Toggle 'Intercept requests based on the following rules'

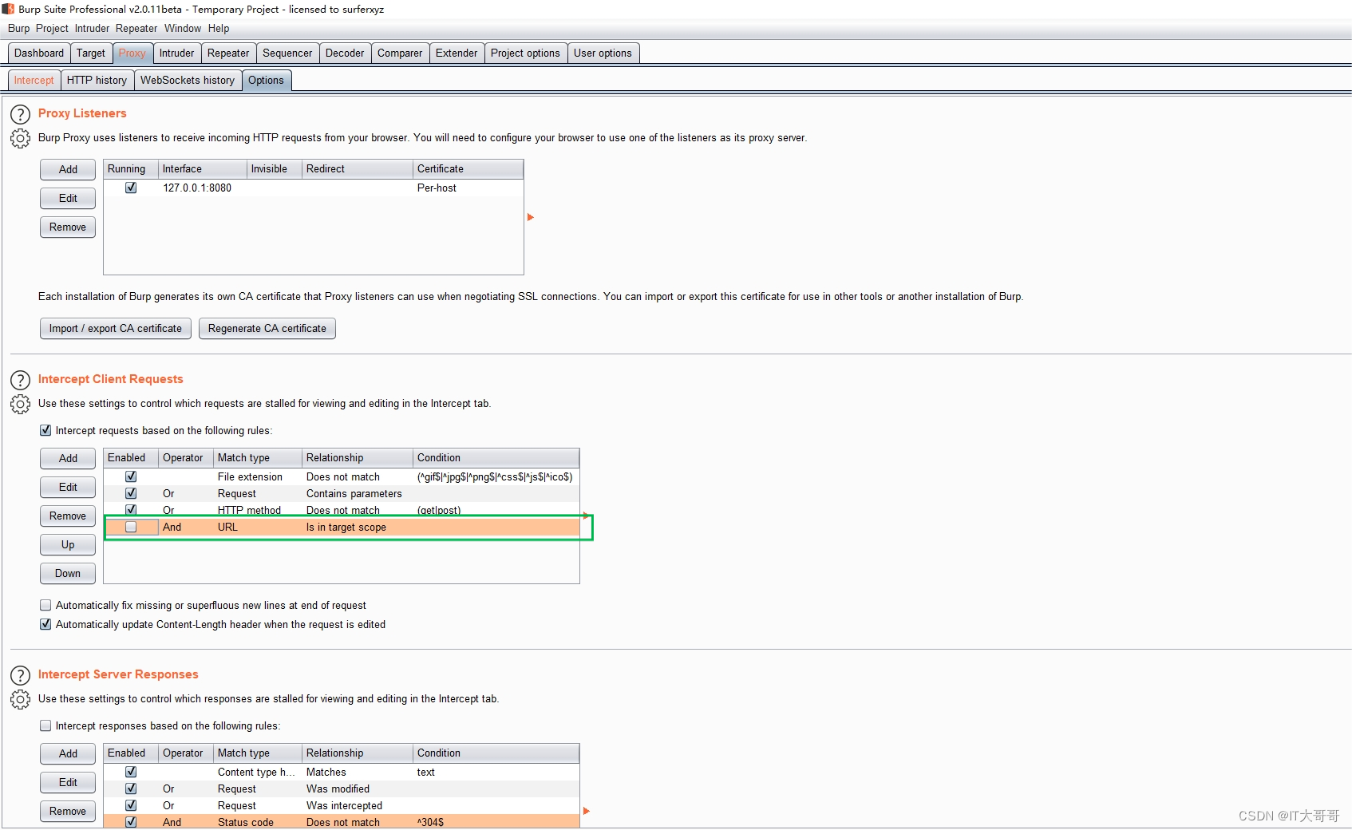point(45,430)
